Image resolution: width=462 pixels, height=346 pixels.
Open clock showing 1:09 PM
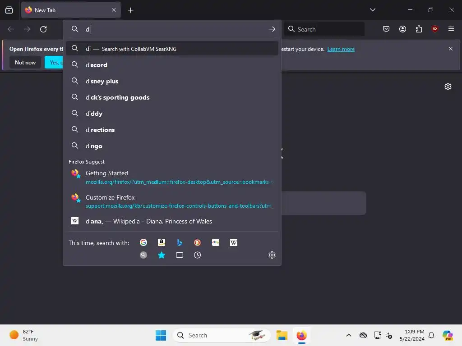click(x=411, y=335)
